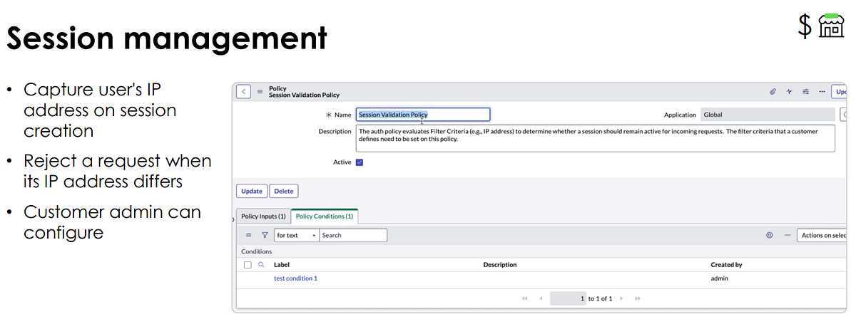Screen dimensions: 856x334
Task: Click the back arrow in the Policy header
Action: (x=244, y=91)
